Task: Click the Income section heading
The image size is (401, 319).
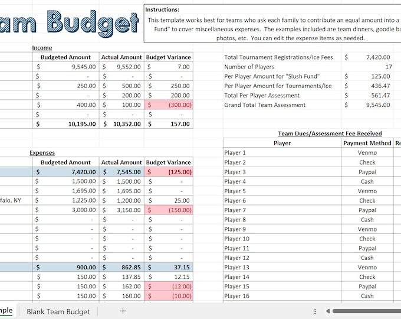Action: pos(42,48)
